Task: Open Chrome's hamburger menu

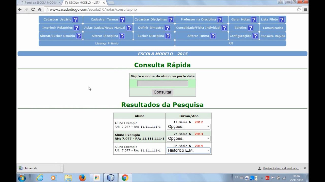Action: pos(306,9)
